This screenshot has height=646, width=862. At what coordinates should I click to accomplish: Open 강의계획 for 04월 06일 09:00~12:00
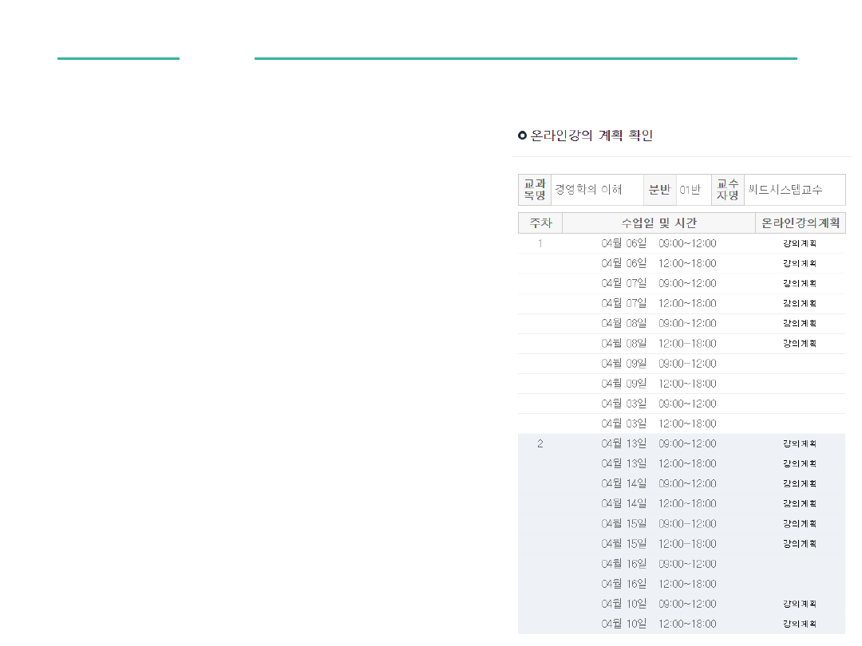pyautogui.click(x=799, y=243)
